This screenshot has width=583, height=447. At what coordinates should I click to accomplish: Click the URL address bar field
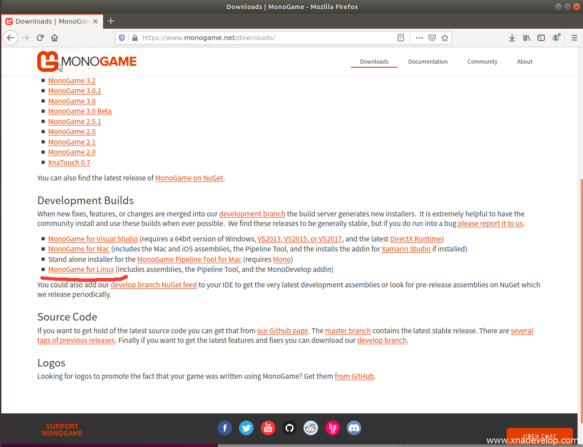coord(264,38)
